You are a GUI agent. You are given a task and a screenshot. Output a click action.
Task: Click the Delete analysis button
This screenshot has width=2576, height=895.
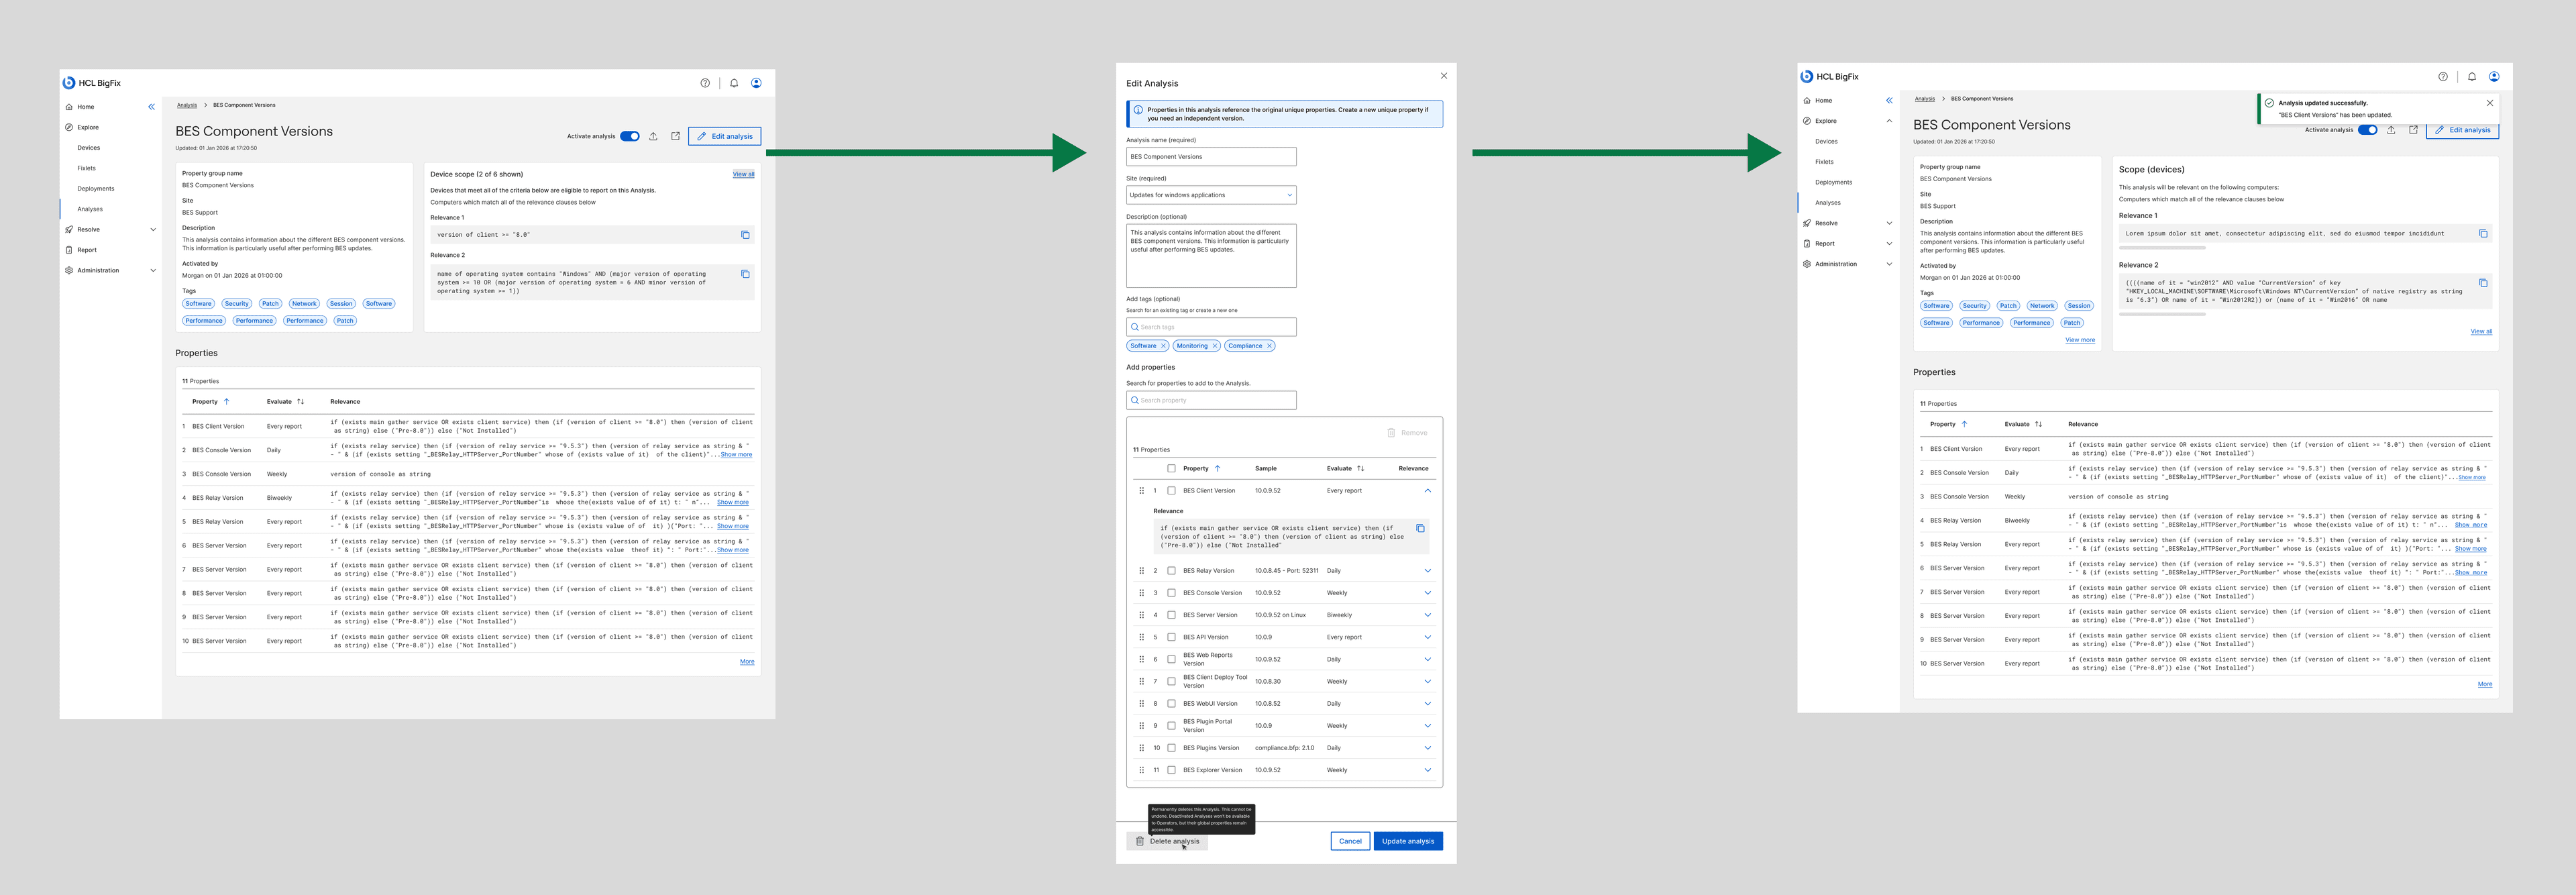pos(1167,841)
